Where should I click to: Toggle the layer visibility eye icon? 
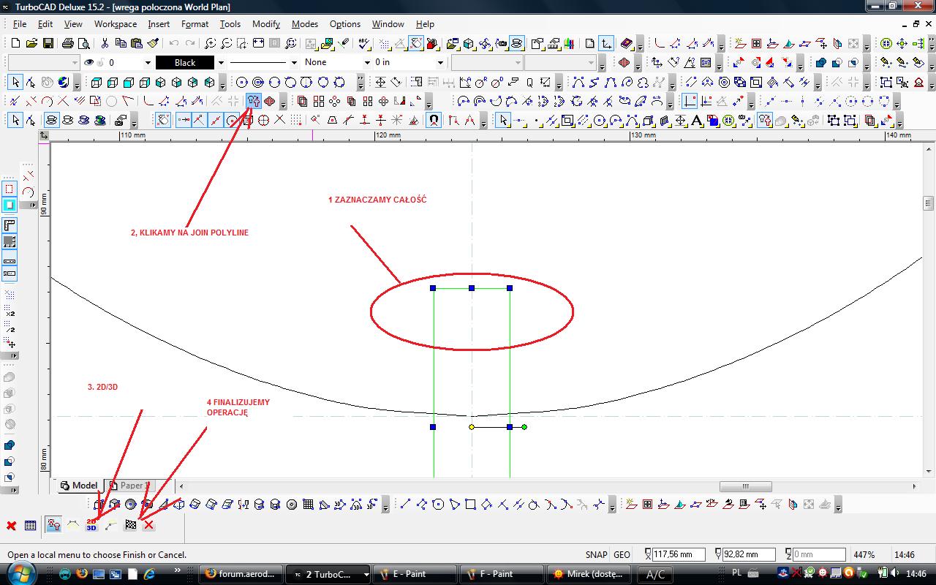click(x=89, y=63)
